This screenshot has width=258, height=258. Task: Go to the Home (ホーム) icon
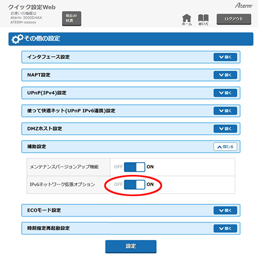tap(187, 20)
